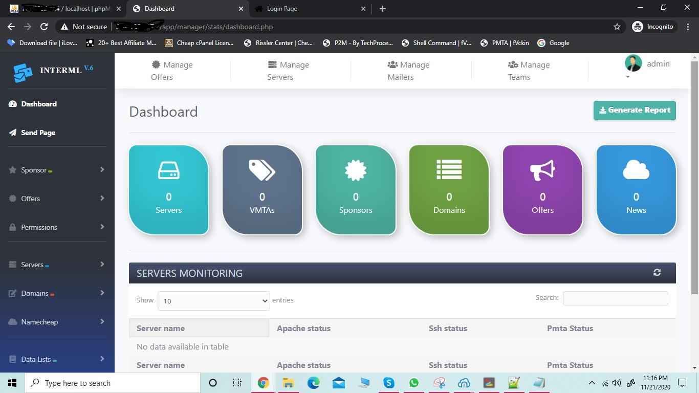Click the Generate Report button

click(x=634, y=110)
